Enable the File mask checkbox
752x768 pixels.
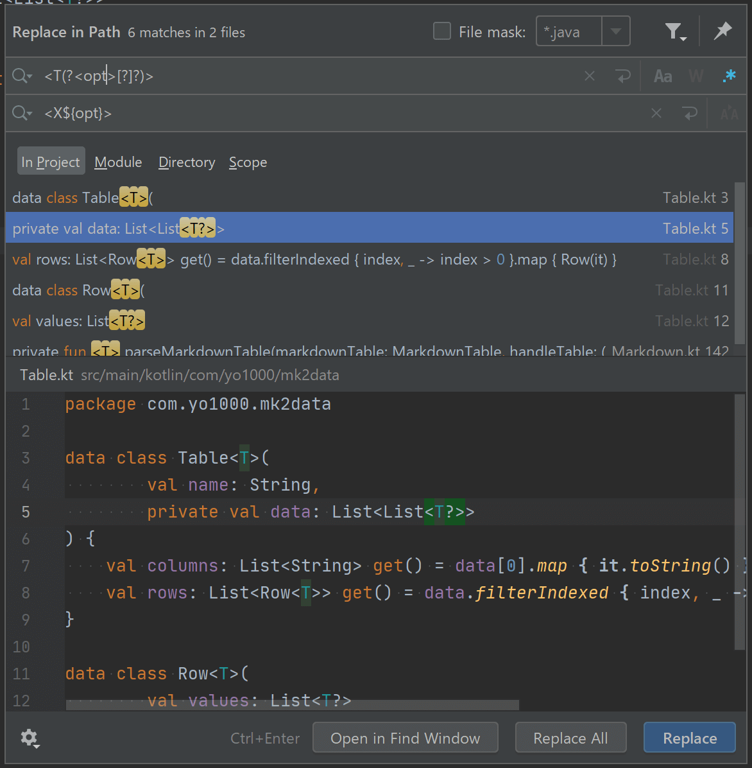[x=442, y=31]
